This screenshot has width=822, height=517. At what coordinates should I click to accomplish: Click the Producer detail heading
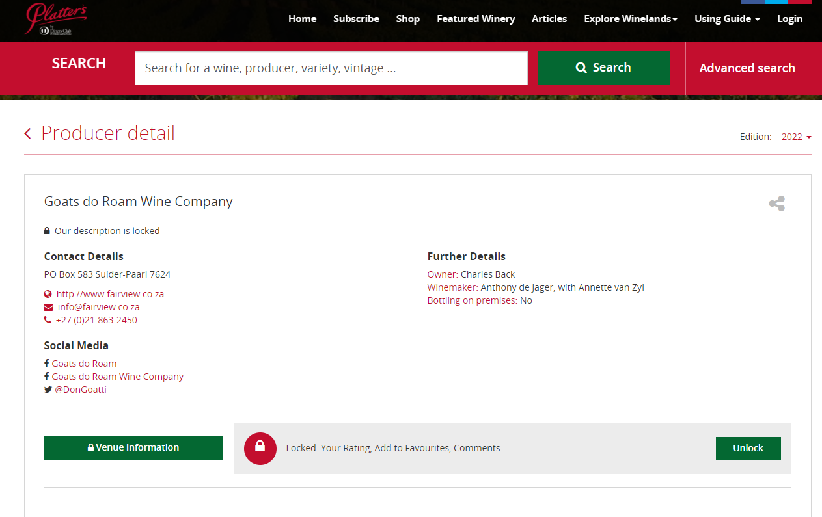(x=108, y=133)
